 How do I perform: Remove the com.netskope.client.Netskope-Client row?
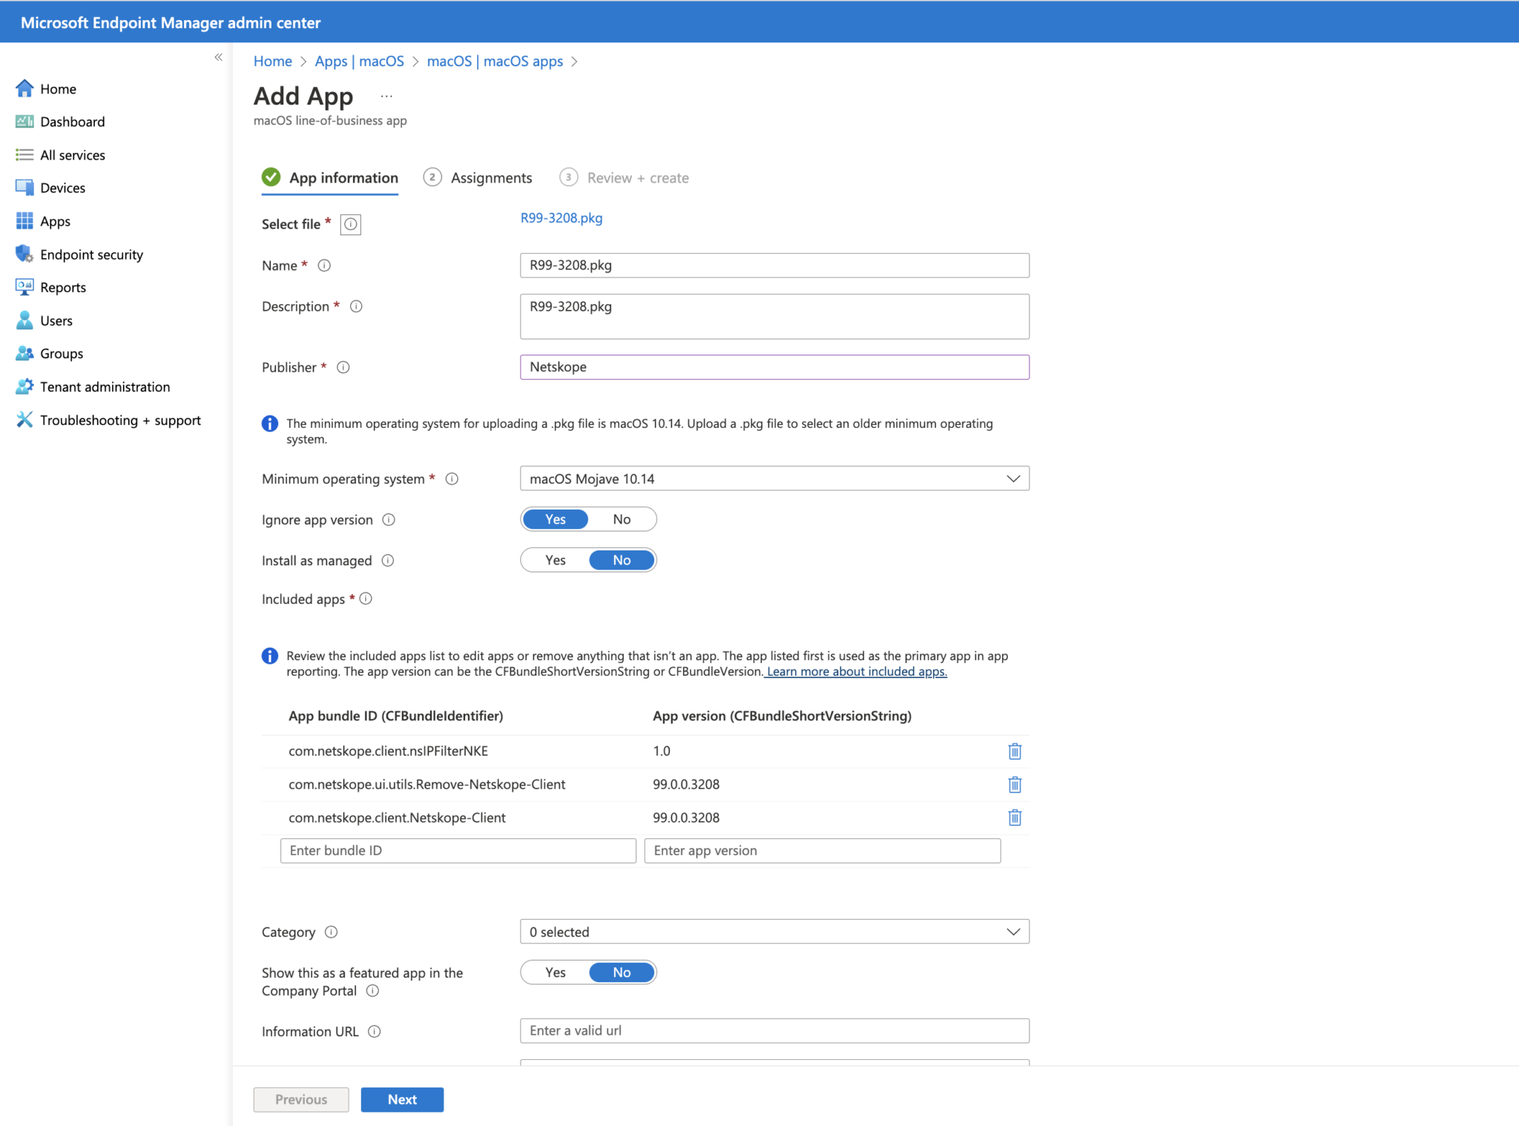coord(1015,817)
